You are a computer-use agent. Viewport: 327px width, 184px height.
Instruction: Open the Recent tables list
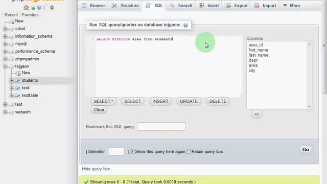click(x=11, y=15)
